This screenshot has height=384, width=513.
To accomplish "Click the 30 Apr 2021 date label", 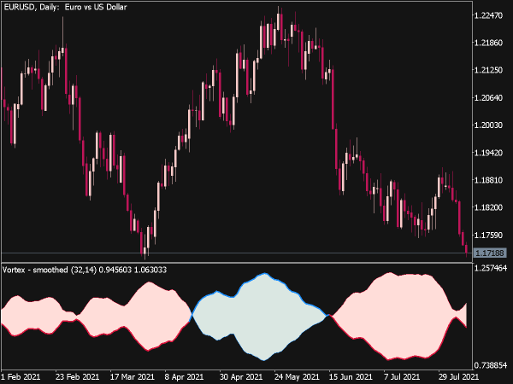I will [x=241, y=377].
